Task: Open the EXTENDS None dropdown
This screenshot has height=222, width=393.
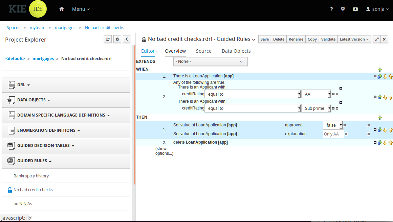Action: click(x=210, y=61)
